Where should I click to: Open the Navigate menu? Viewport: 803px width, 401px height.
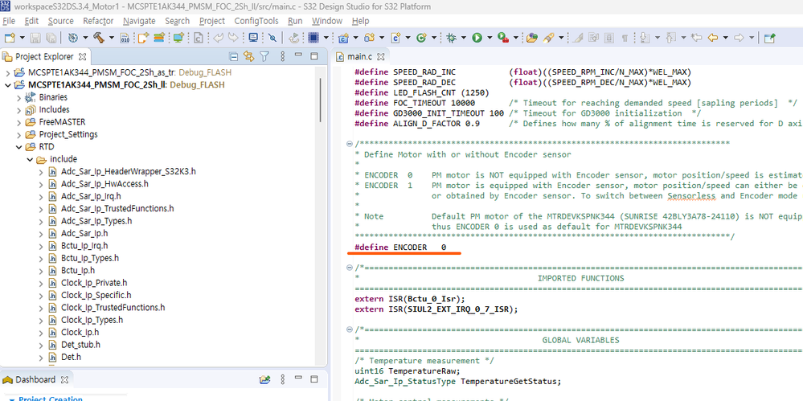point(139,21)
